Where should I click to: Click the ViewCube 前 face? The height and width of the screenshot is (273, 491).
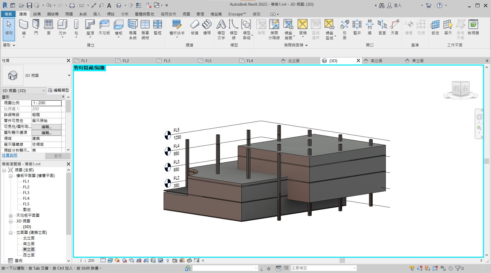456,89
